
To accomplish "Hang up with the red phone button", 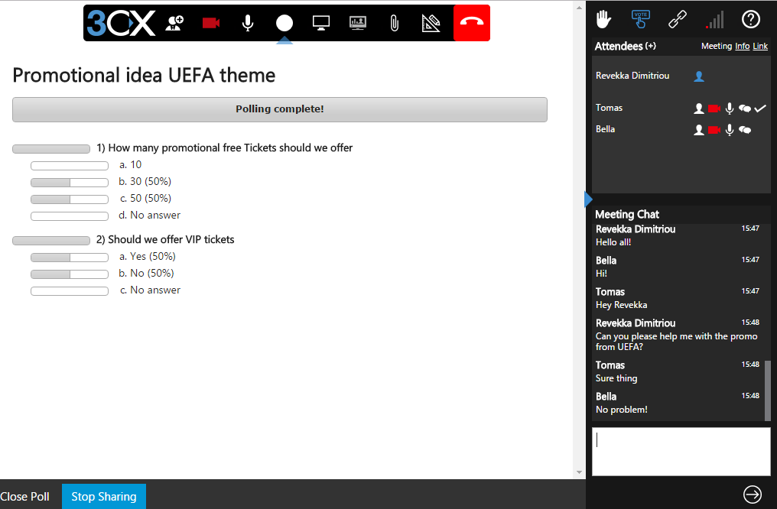I will pos(472,23).
